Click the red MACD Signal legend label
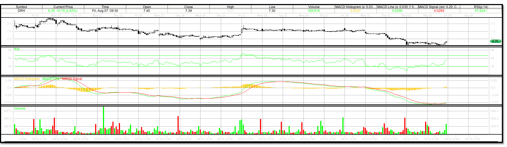Image resolution: width=507 pixels, height=147 pixels. coord(72,79)
